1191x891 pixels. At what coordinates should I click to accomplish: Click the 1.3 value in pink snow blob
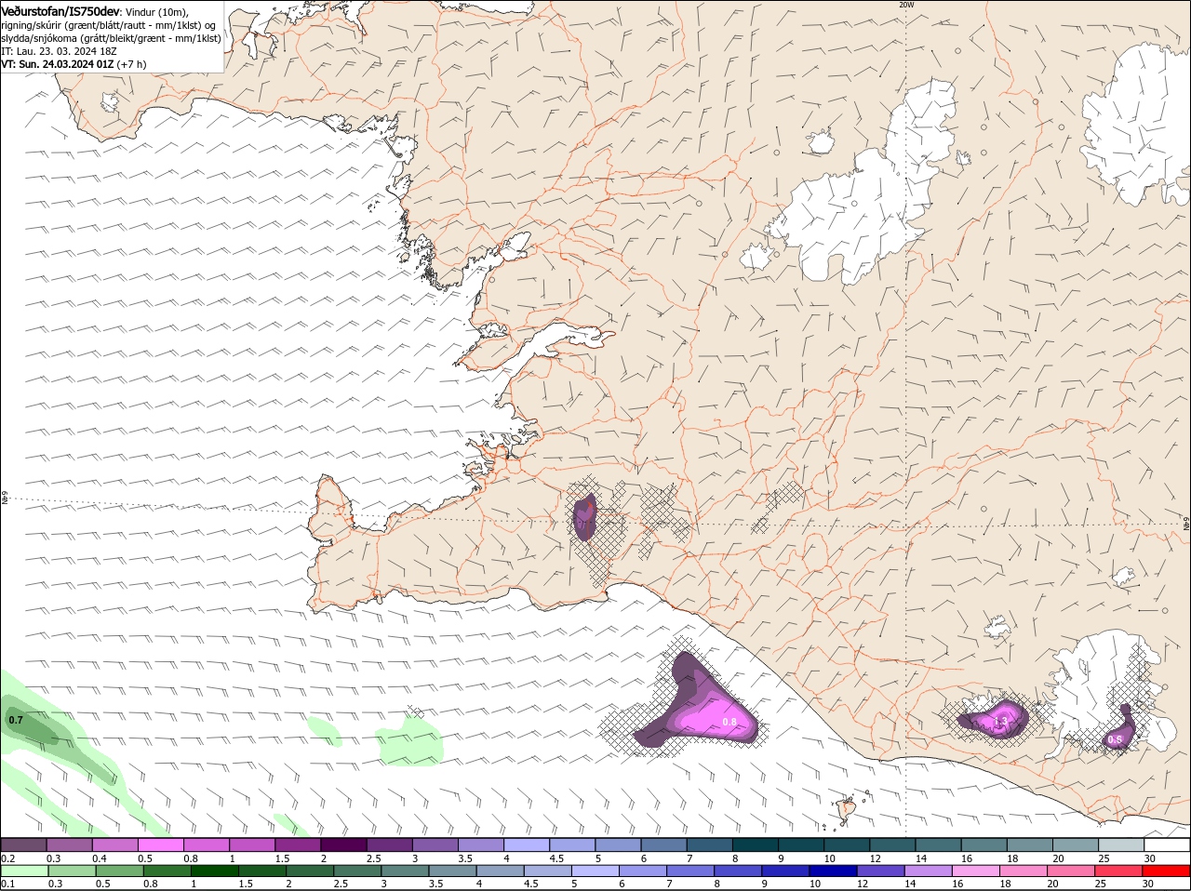coord(1000,721)
